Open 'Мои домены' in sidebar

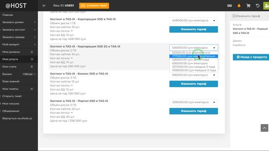click(19, 52)
